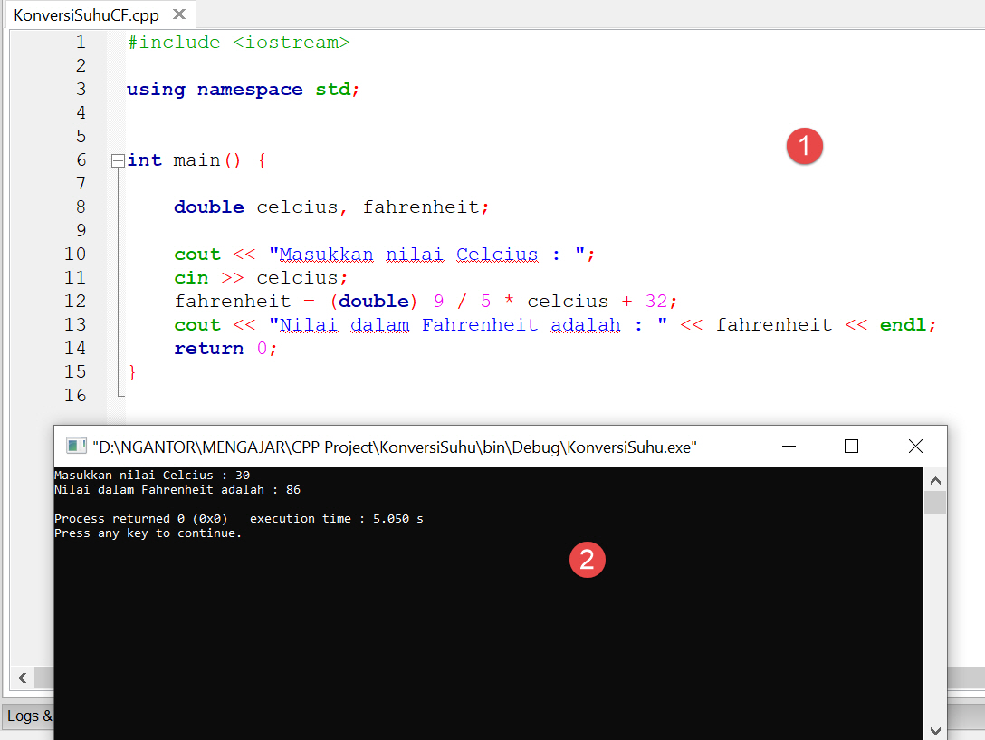Minimize the KonversiSuhu.exe console window

(789, 447)
